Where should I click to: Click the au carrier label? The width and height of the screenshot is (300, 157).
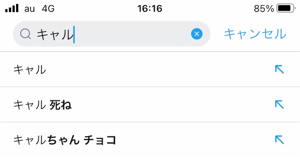point(30,9)
